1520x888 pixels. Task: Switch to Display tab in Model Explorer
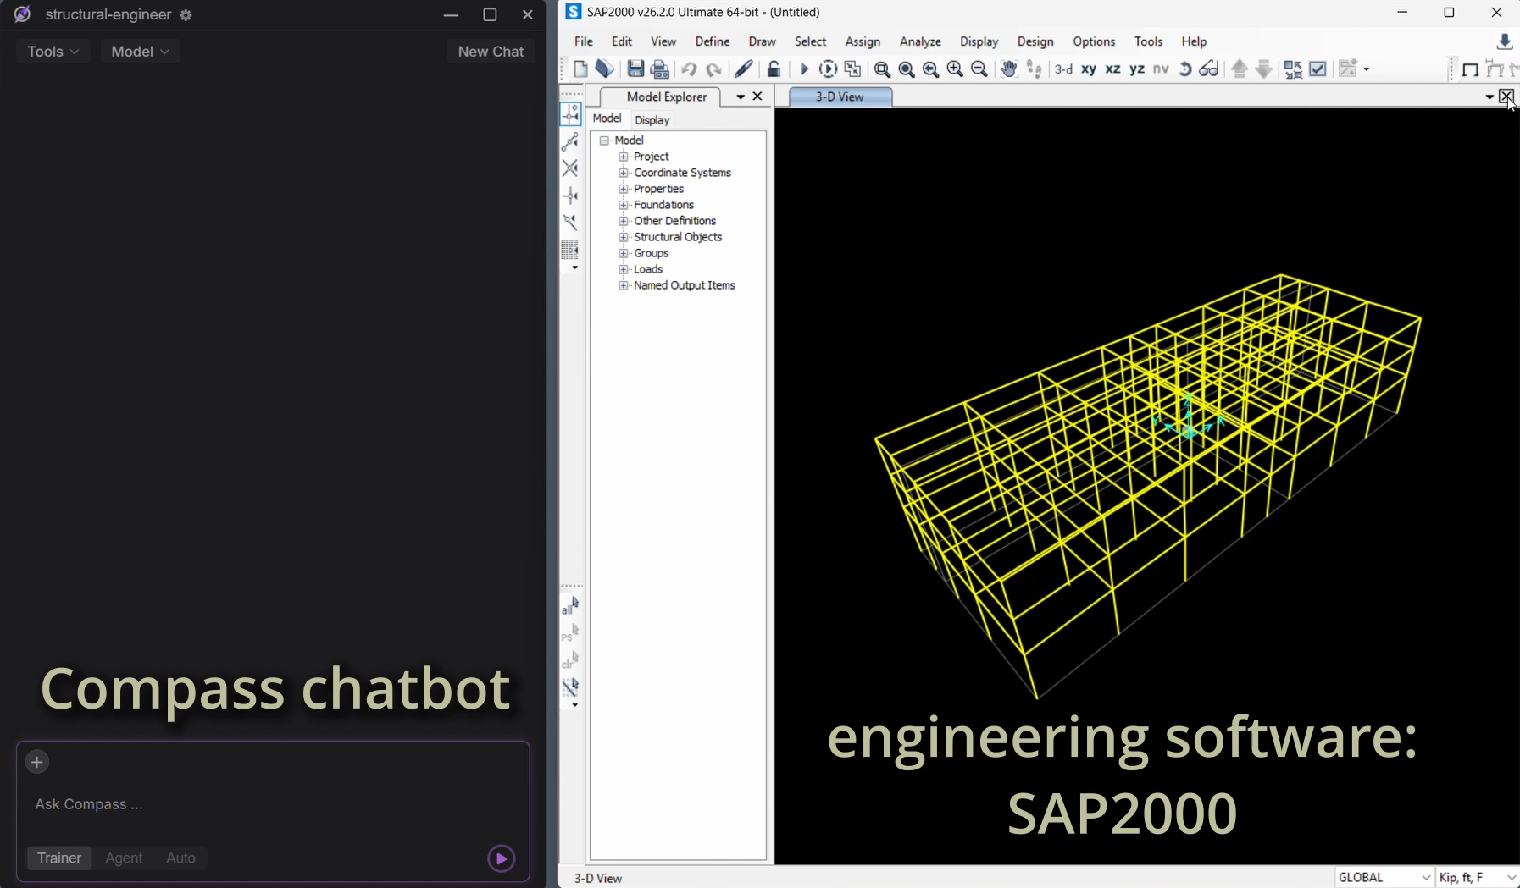(652, 120)
